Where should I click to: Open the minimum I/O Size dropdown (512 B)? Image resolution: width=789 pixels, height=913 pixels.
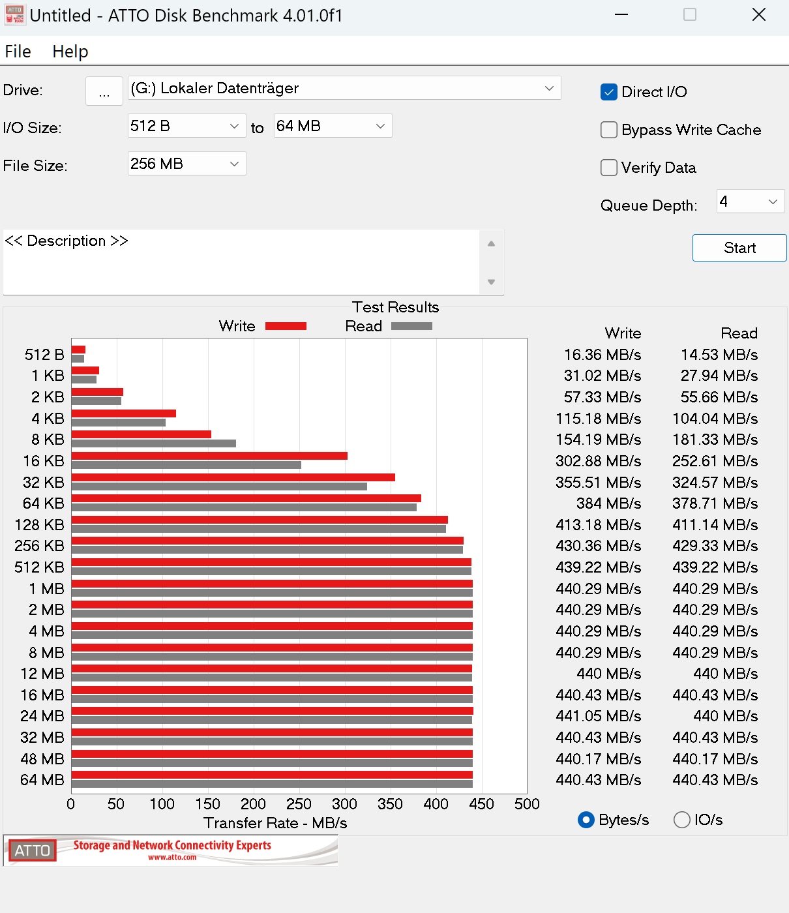pos(187,126)
